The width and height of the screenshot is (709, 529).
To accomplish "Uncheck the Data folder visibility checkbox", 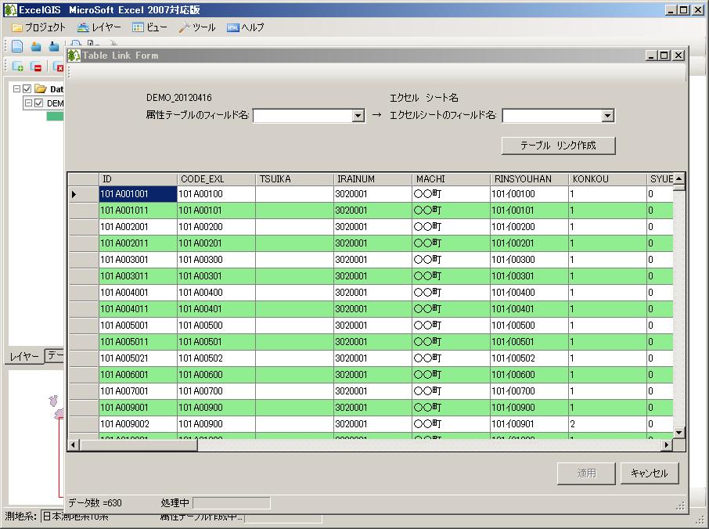I will tap(26, 88).
